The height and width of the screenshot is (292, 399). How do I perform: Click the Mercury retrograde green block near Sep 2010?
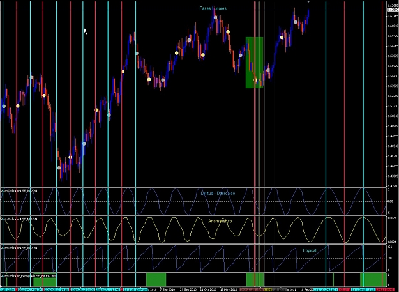156,279
